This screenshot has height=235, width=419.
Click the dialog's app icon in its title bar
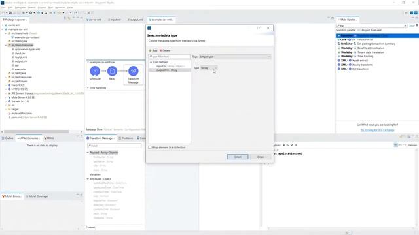(149, 28)
